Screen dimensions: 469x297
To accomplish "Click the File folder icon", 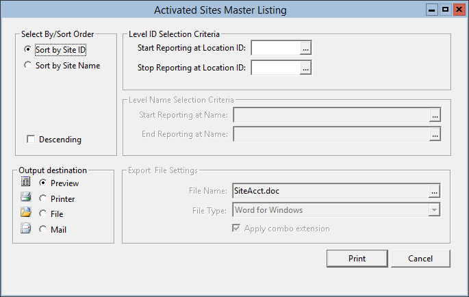I will pos(25,214).
